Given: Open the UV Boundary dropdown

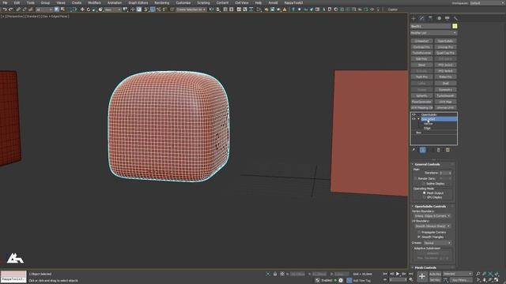Looking at the screenshot, I should point(432,226).
